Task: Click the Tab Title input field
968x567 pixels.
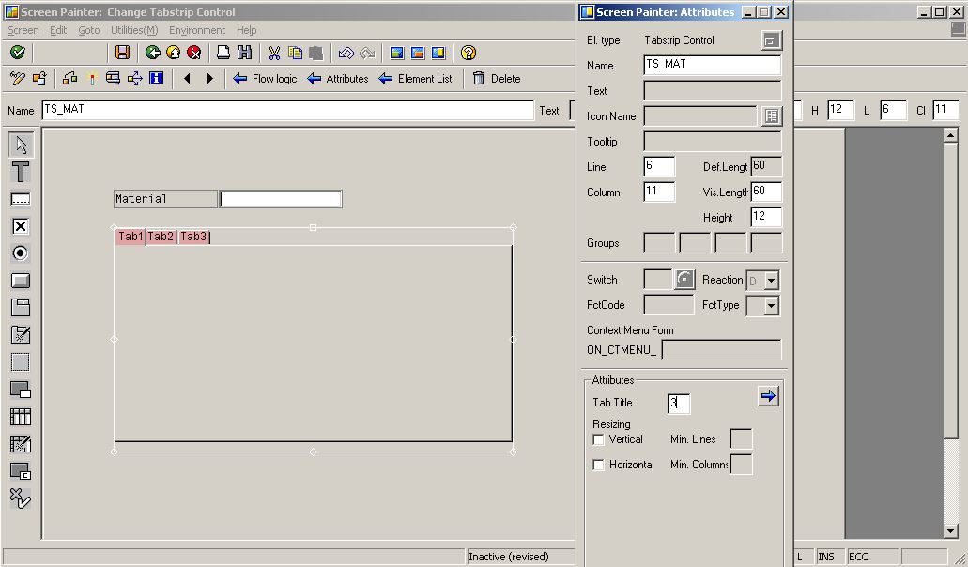Action: [x=678, y=402]
